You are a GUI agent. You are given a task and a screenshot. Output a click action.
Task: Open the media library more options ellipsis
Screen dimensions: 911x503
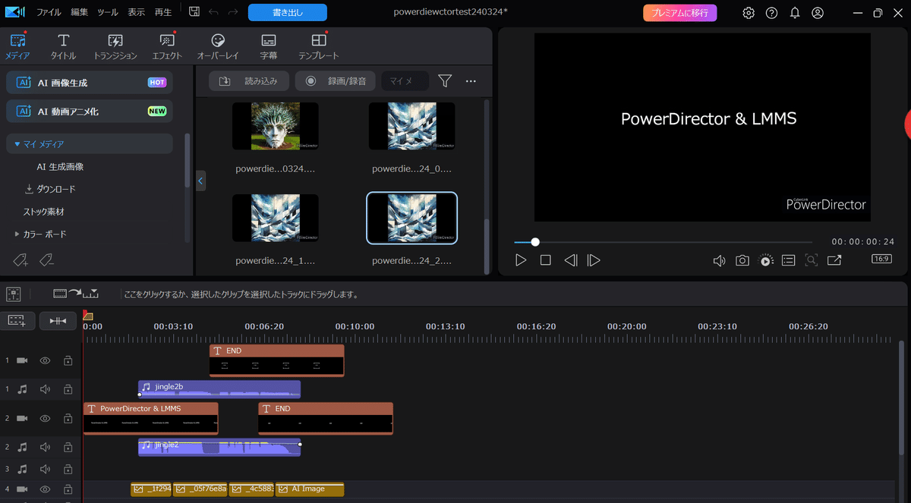[471, 81]
